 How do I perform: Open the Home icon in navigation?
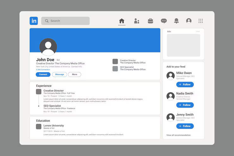(122, 21)
